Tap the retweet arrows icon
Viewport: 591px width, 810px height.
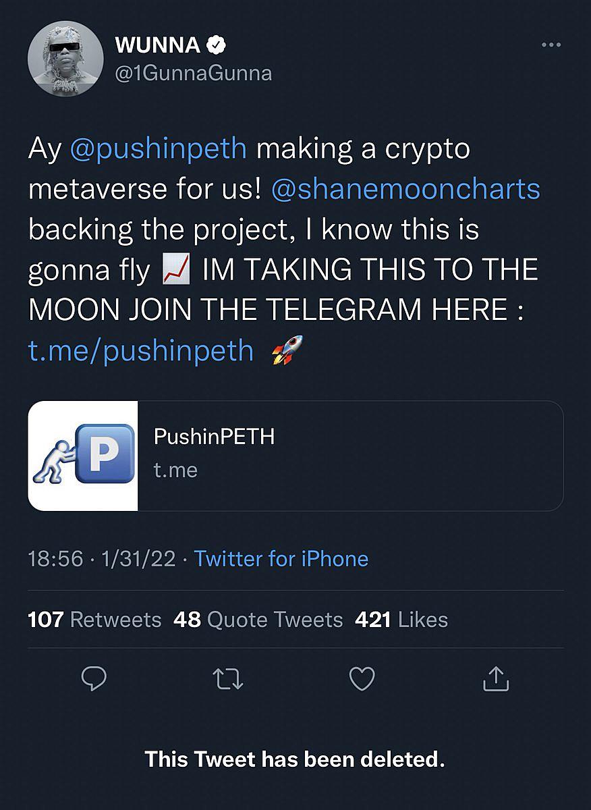(227, 679)
